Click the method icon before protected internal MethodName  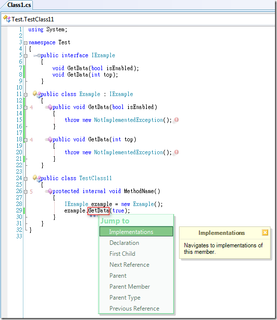click(49, 191)
